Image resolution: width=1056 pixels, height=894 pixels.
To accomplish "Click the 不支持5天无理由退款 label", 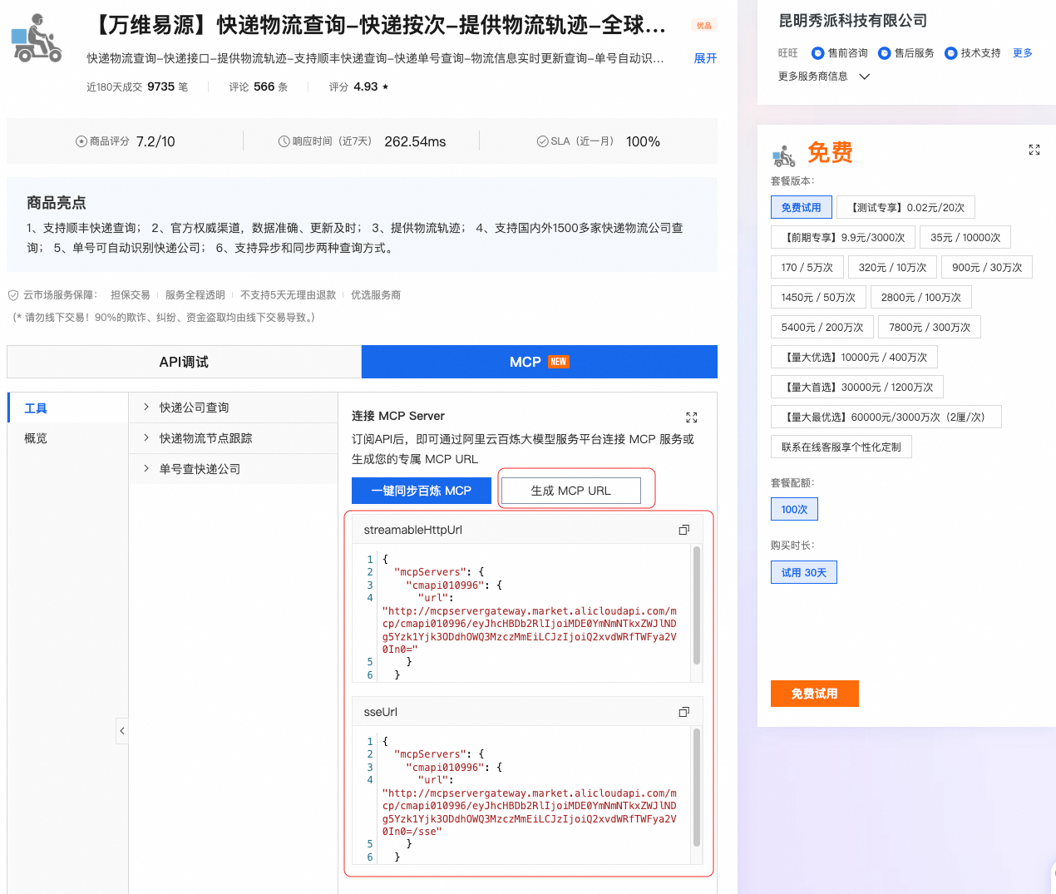I will [289, 295].
